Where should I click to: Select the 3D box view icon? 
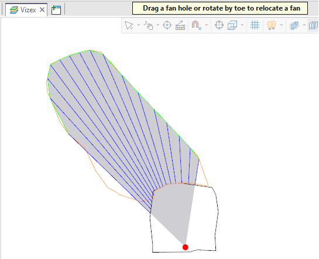232,25
